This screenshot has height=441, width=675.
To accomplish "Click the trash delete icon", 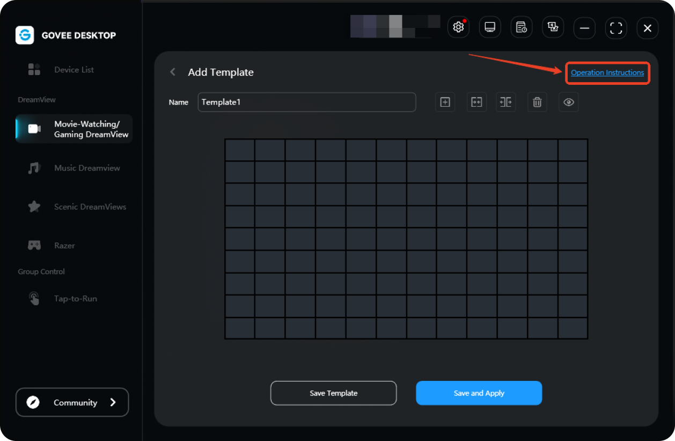I will point(537,102).
